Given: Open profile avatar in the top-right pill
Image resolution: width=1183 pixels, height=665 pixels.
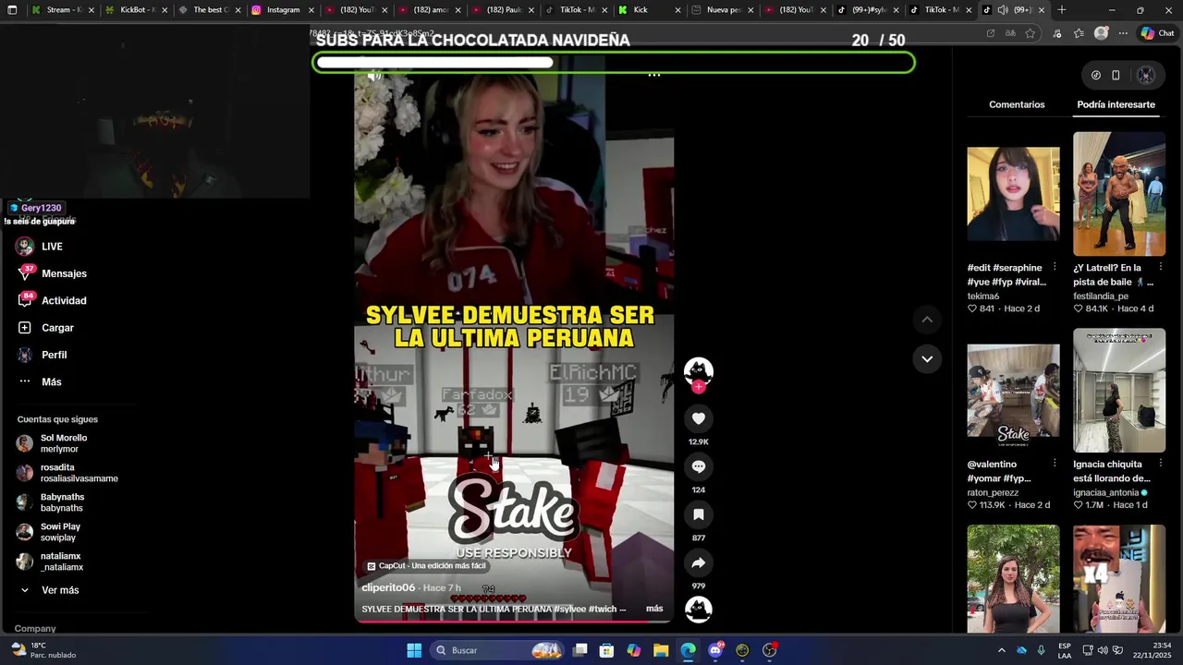Looking at the screenshot, I should 1146,76.
